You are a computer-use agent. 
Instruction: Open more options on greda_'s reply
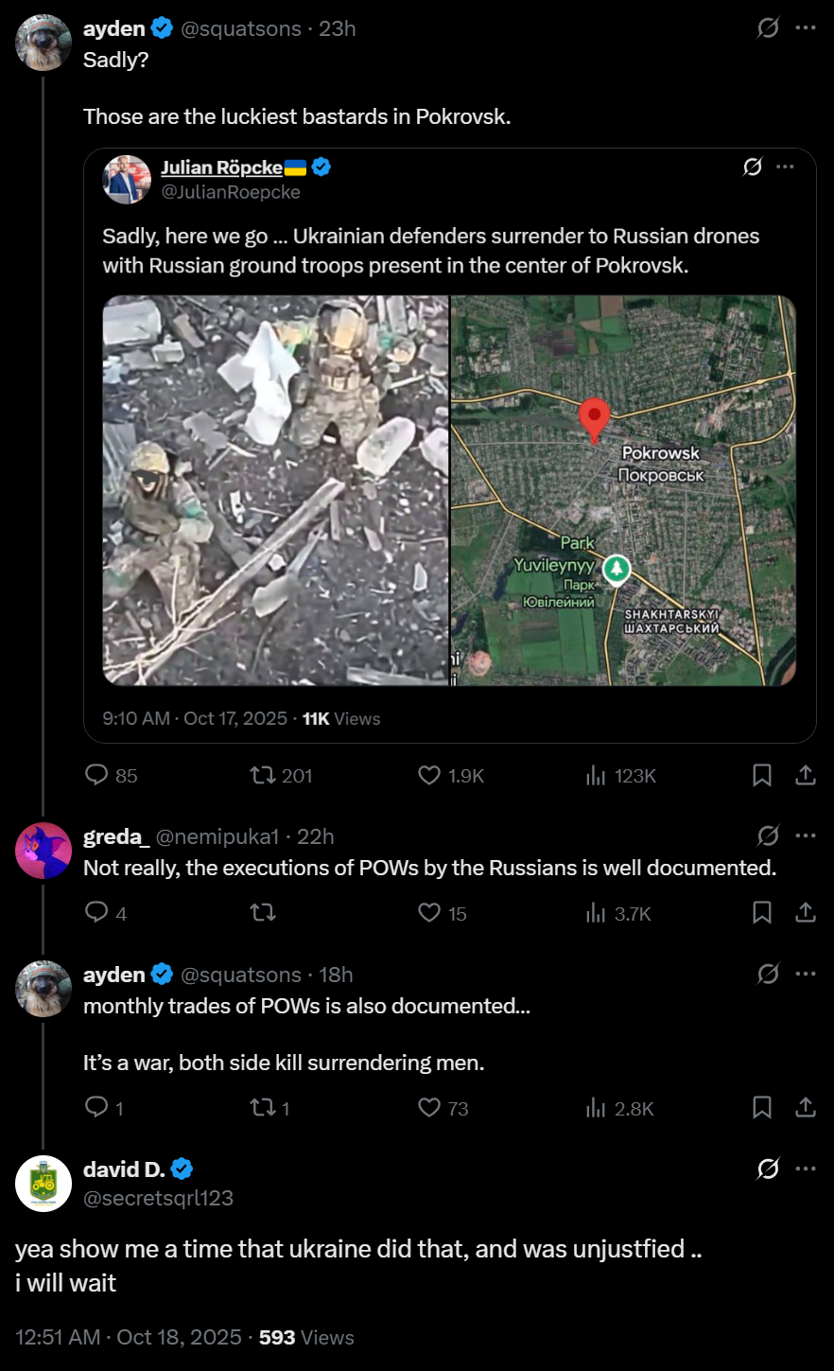[x=806, y=835]
